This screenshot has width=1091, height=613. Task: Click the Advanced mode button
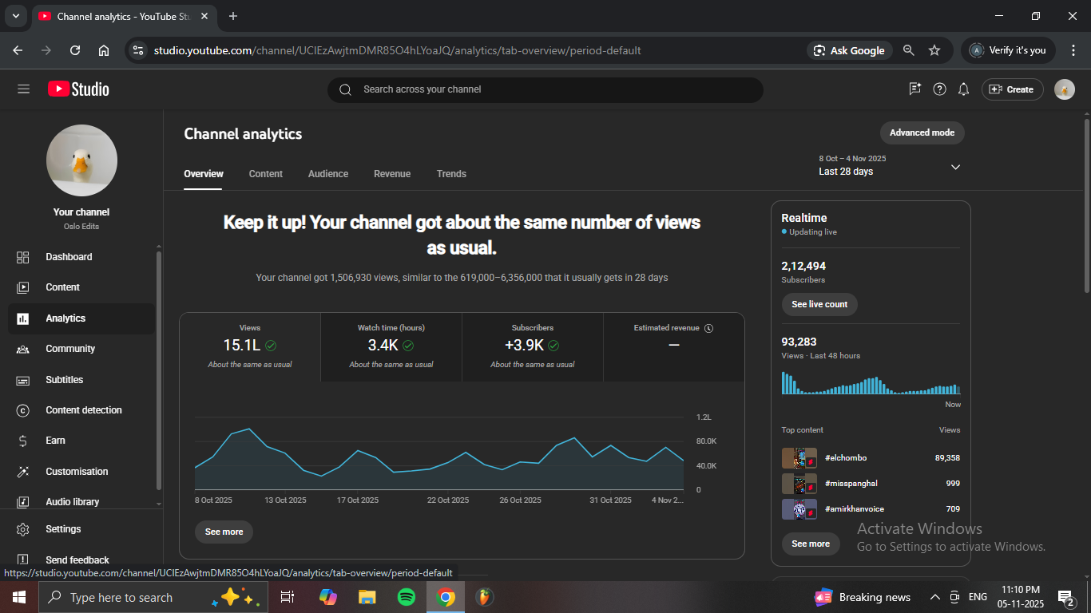pyautogui.click(x=922, y=132)
